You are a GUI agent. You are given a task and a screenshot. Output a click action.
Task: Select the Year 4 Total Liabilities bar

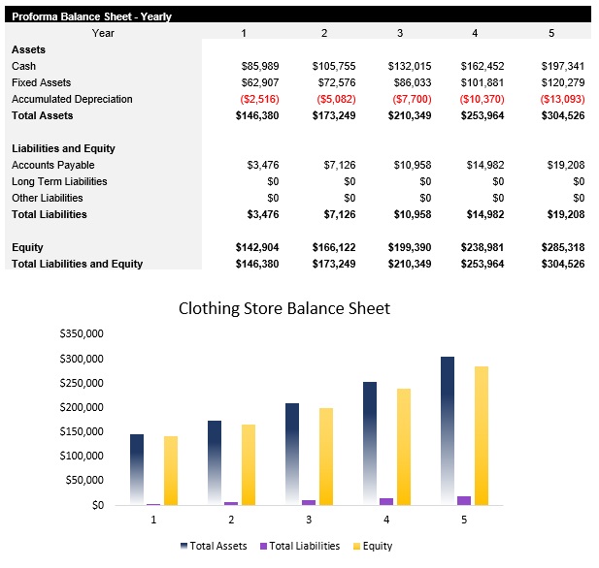click(x=386, y=502)
